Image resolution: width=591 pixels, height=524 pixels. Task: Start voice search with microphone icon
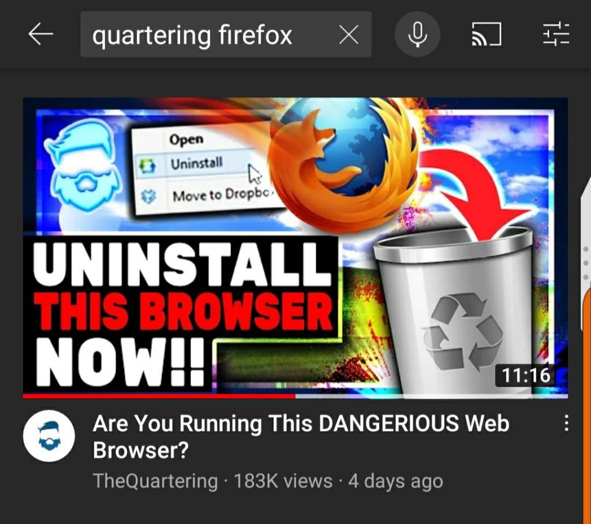(x=417, y=34)
